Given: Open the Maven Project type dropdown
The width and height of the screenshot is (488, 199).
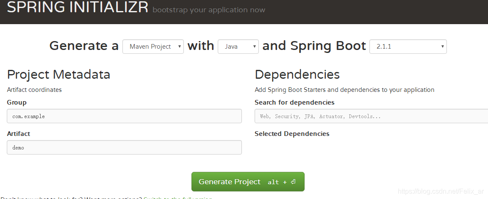Looking at the screenshot, I should coord(153,47).
